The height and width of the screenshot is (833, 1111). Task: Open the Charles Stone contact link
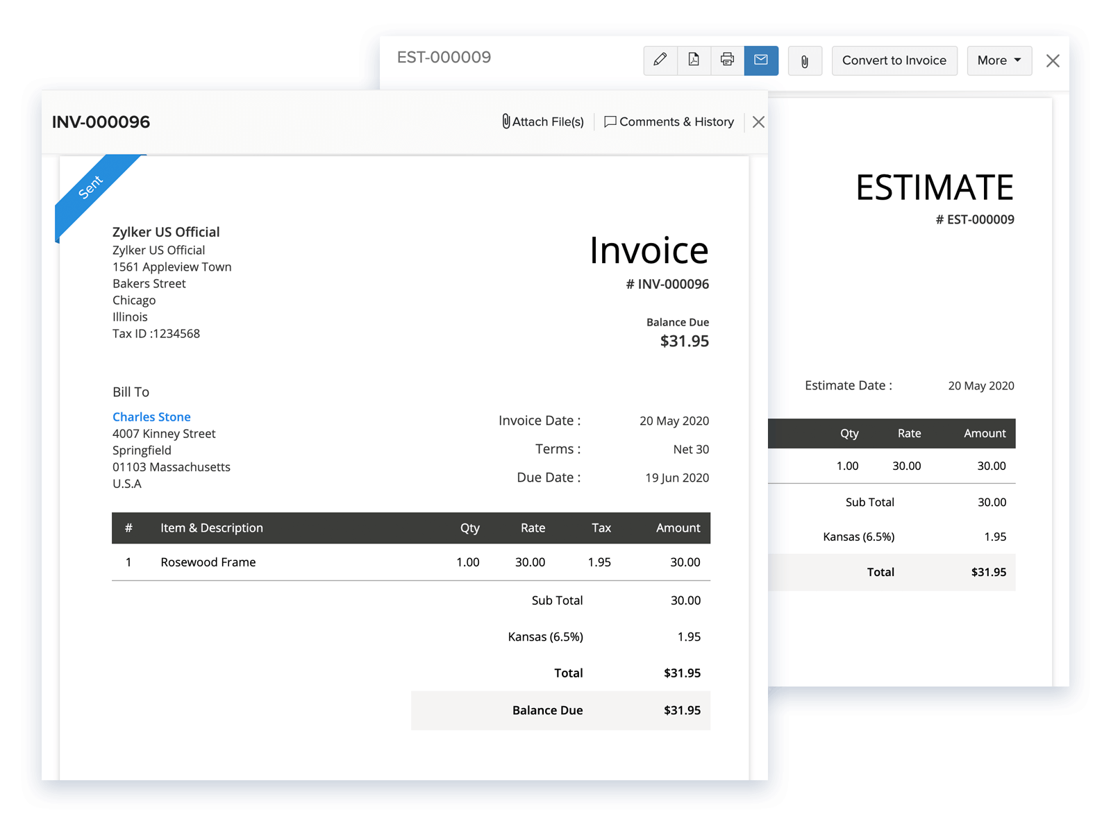(151, 416)
